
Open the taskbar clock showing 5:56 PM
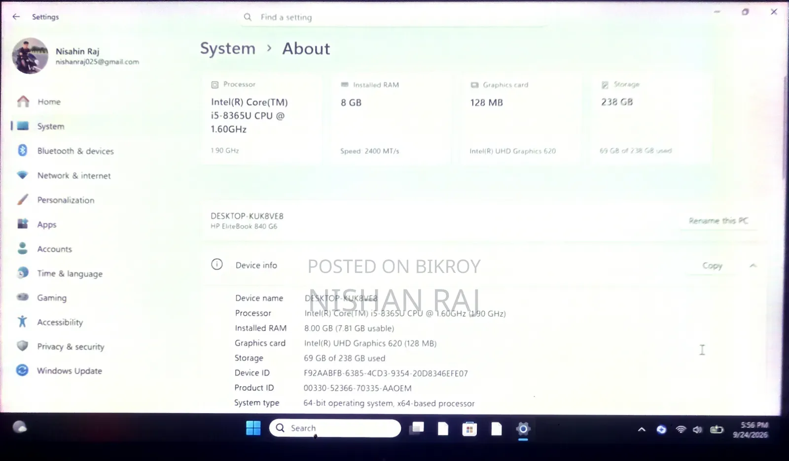tap(750, 430)
